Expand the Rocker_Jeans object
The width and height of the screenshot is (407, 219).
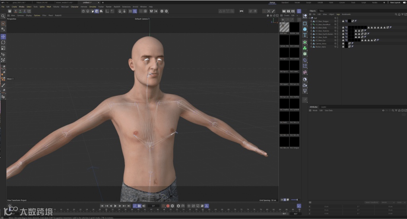[311, 47]
